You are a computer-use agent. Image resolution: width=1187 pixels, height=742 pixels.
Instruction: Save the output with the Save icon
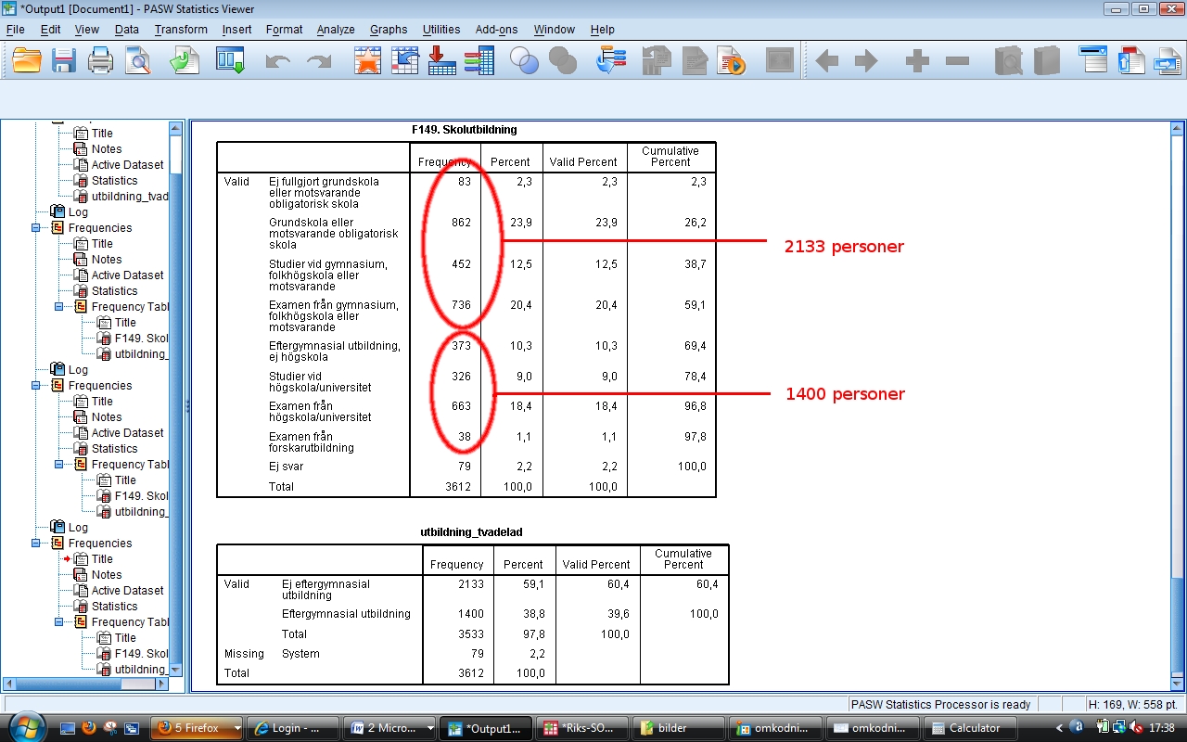pos(61,60)
